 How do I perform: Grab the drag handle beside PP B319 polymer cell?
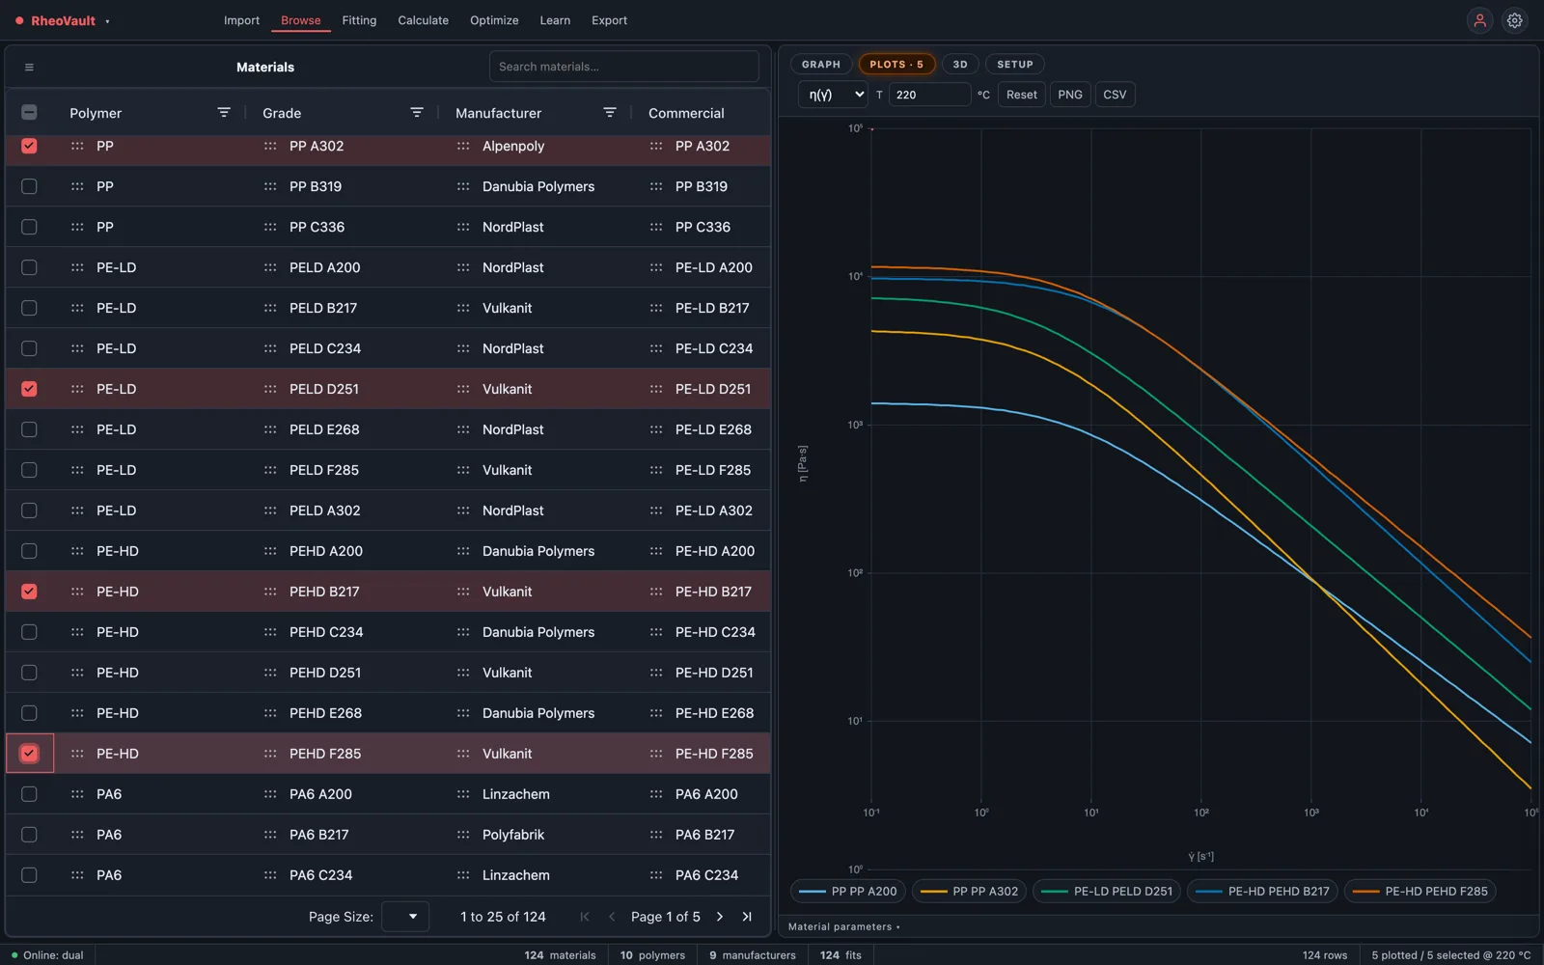click(77, 186)
